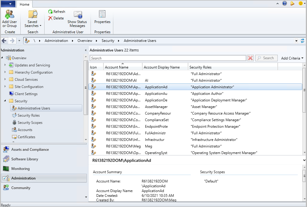Click the navigation back arrow
The width and height of the screenshot is (307, 207).
pyautogui.click(x=4, y=41)
